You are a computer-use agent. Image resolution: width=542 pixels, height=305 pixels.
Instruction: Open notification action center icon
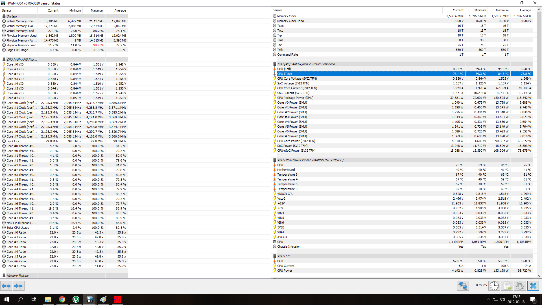point(533,300)
